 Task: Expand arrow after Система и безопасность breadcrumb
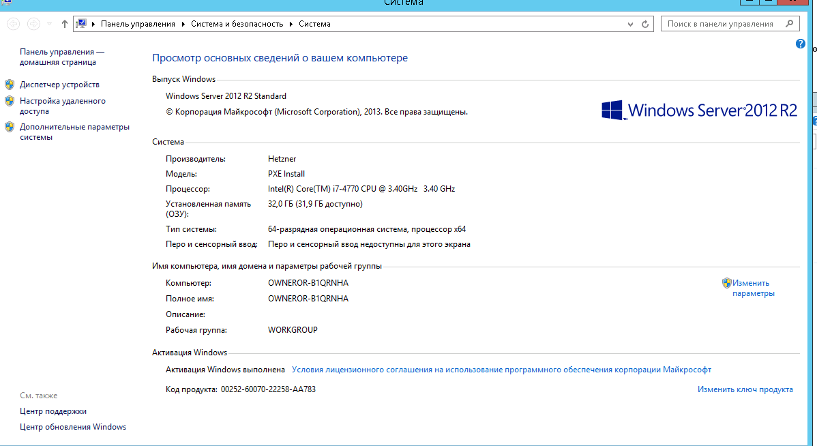click(x=291, y=24)
